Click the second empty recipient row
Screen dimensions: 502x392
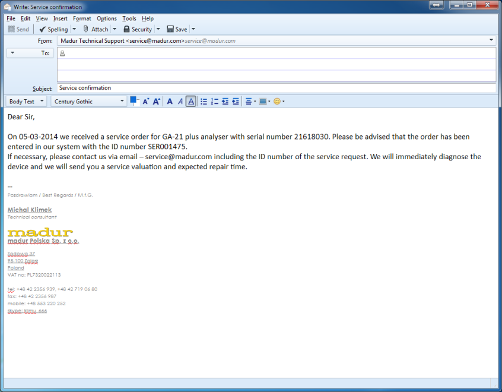(277, 64)
